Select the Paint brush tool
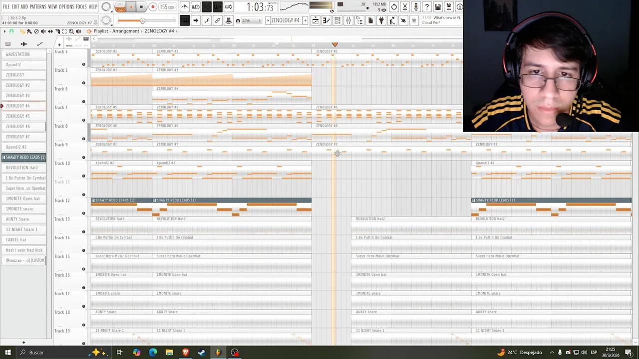Viewport: 639px width, 359px height. coord(29,31)
